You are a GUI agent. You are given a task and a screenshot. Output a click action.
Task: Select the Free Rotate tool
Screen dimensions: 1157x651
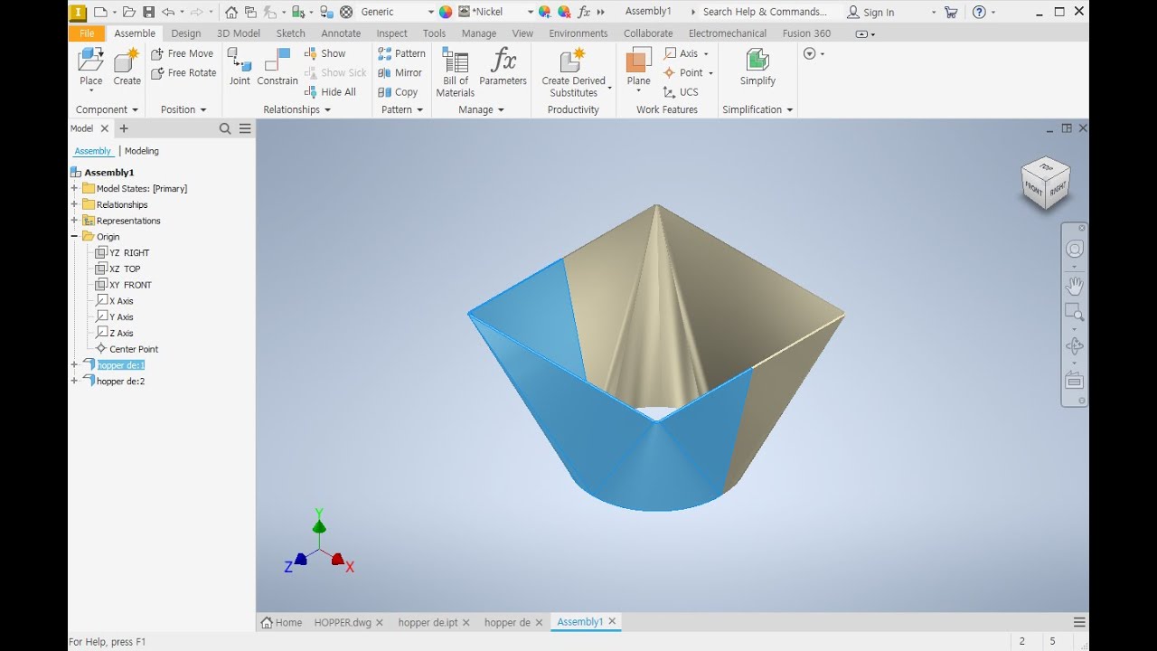[183, 72]
